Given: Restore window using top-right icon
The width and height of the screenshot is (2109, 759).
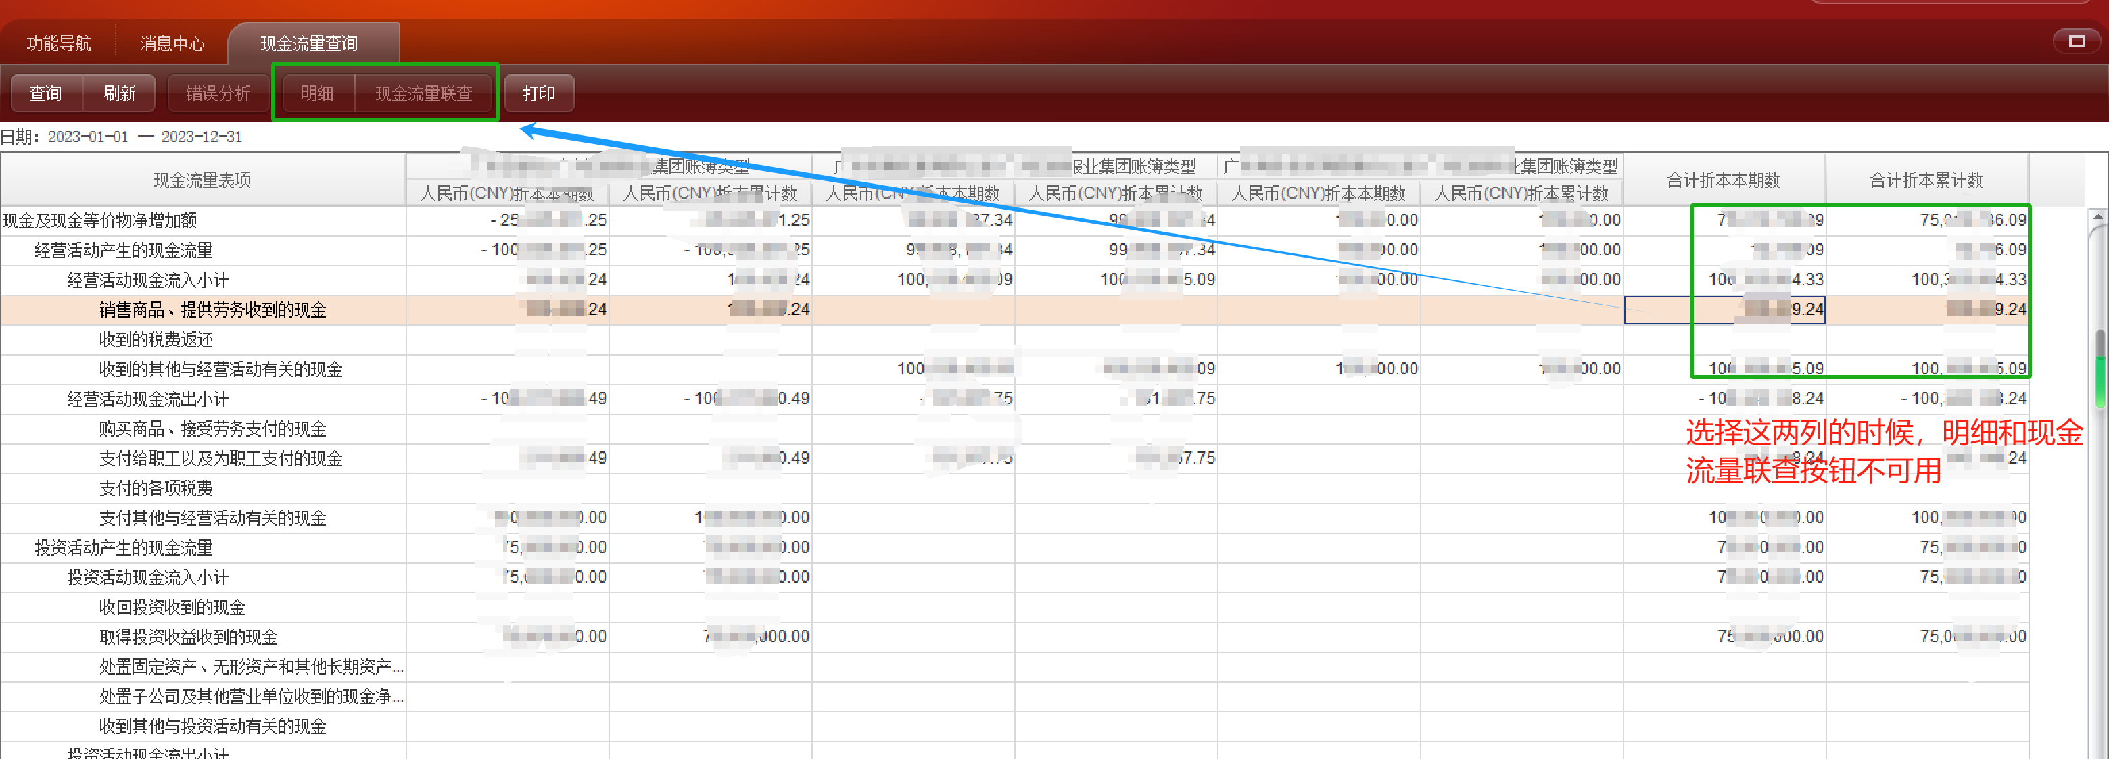Looking at the screenshot, I should (x=2077, y=41).
